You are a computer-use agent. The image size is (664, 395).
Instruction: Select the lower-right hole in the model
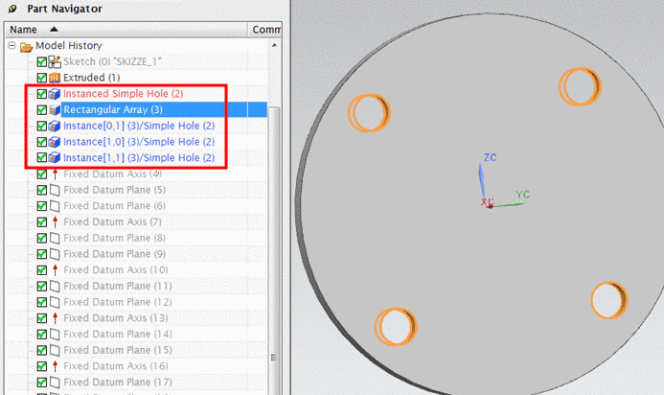(x=609, y=300)
